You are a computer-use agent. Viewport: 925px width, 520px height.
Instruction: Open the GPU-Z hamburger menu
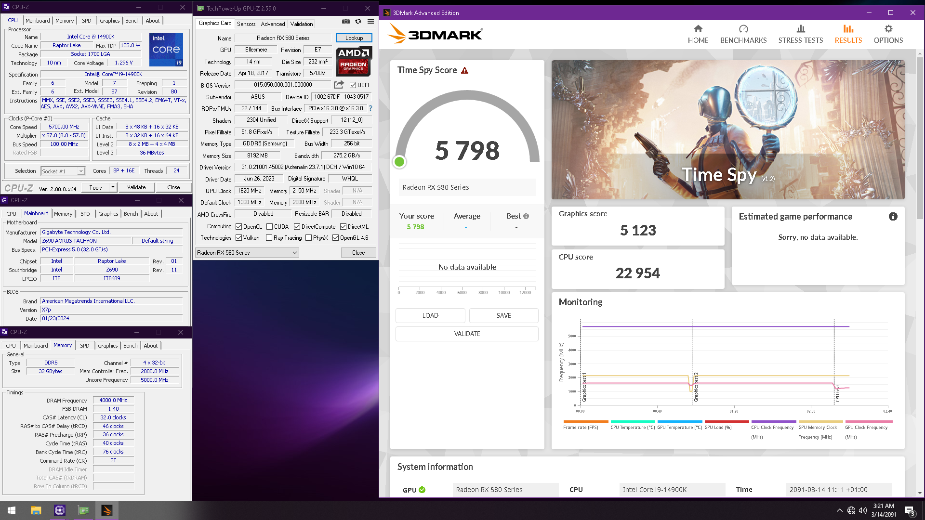click(370, 21)
